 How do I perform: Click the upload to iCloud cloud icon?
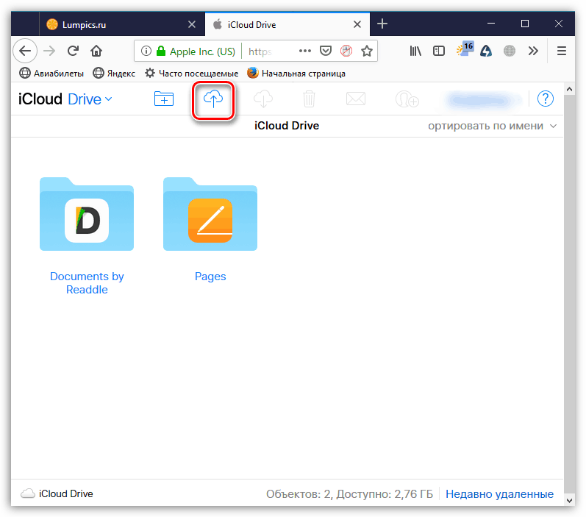click(213, 99)
